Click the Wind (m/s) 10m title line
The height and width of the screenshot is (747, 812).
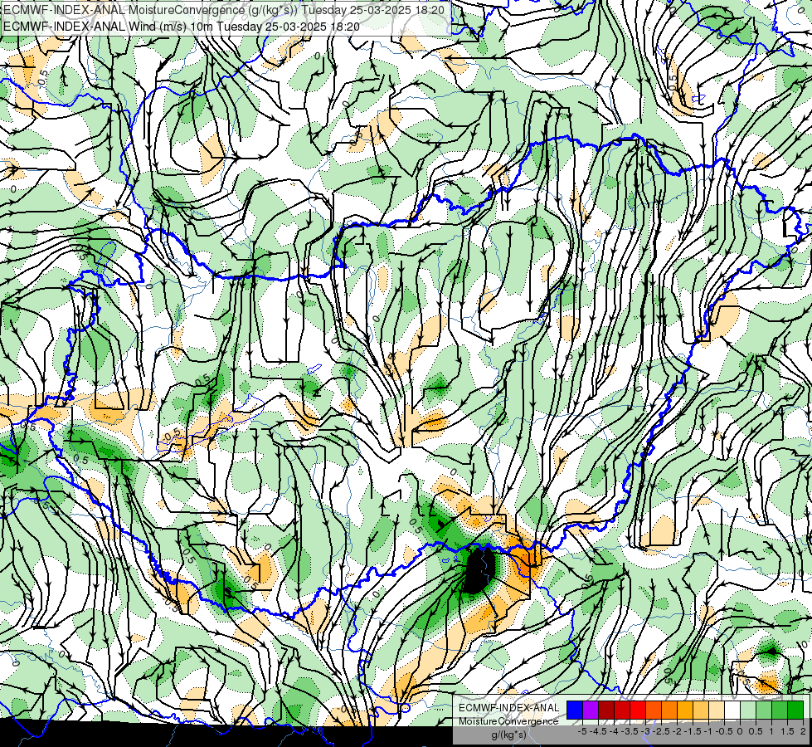[181, 26]
